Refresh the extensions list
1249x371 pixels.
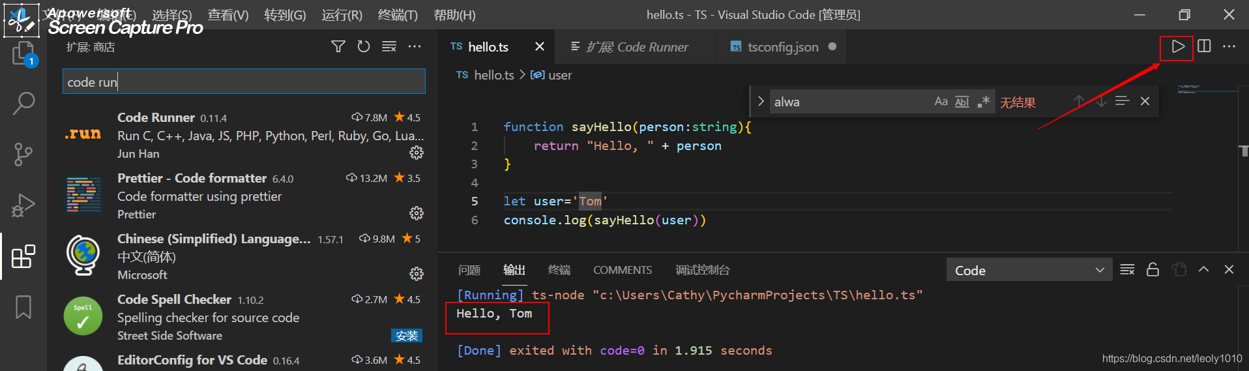364,46
